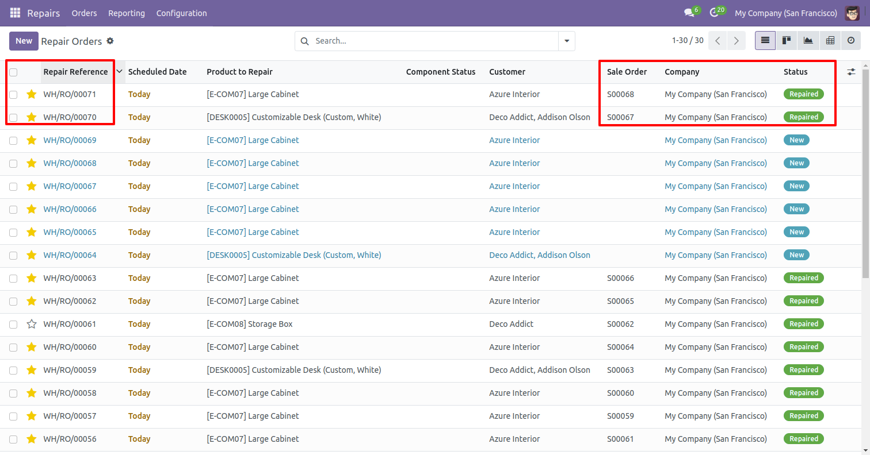Switch to Pivot table view

(x=830, y=41)
